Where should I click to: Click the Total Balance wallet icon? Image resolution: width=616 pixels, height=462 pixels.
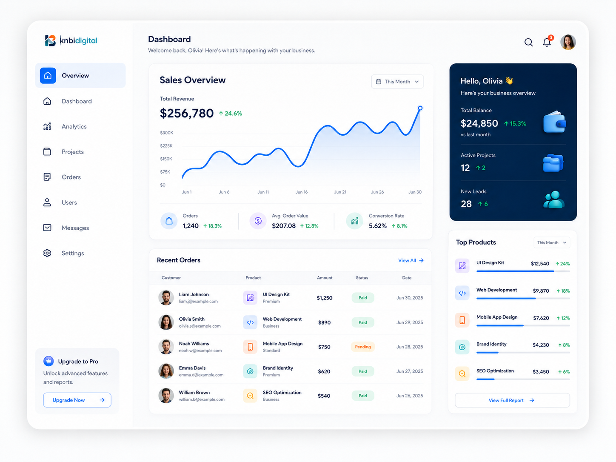(554, 122)
